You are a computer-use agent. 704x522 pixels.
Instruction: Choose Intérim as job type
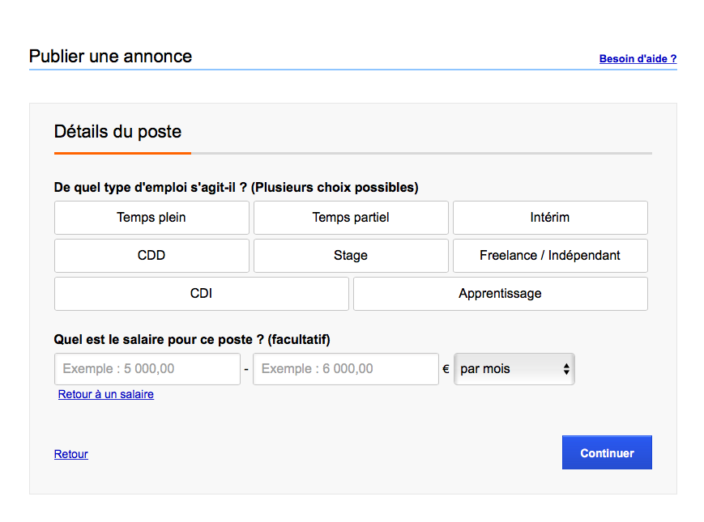coord(550,218)
